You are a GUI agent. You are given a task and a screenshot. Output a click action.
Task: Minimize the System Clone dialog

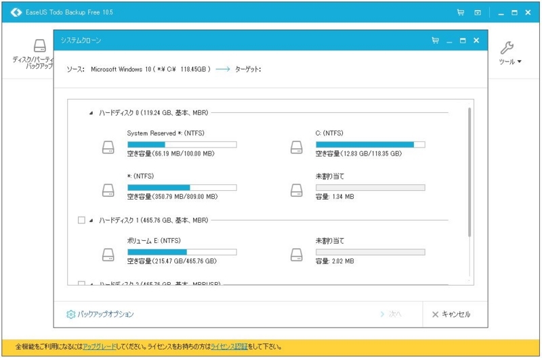pos(449,42)
